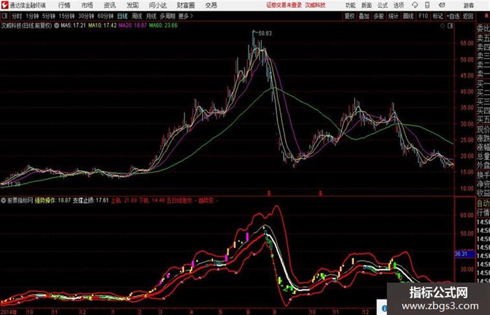490x315 pixels.
Task: Click the 强势操作: 18.87 indicator value
Action: pos(53,200)
